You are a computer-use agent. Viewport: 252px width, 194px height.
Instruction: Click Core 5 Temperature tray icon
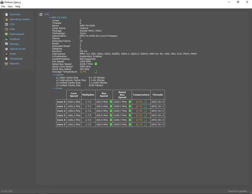coord(145,124)
